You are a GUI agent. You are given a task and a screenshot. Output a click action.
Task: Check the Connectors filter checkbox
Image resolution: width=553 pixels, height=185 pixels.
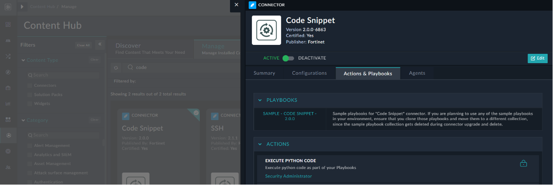[x=29, y=85]
